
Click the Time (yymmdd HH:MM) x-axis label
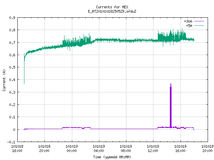pos(112,157)
